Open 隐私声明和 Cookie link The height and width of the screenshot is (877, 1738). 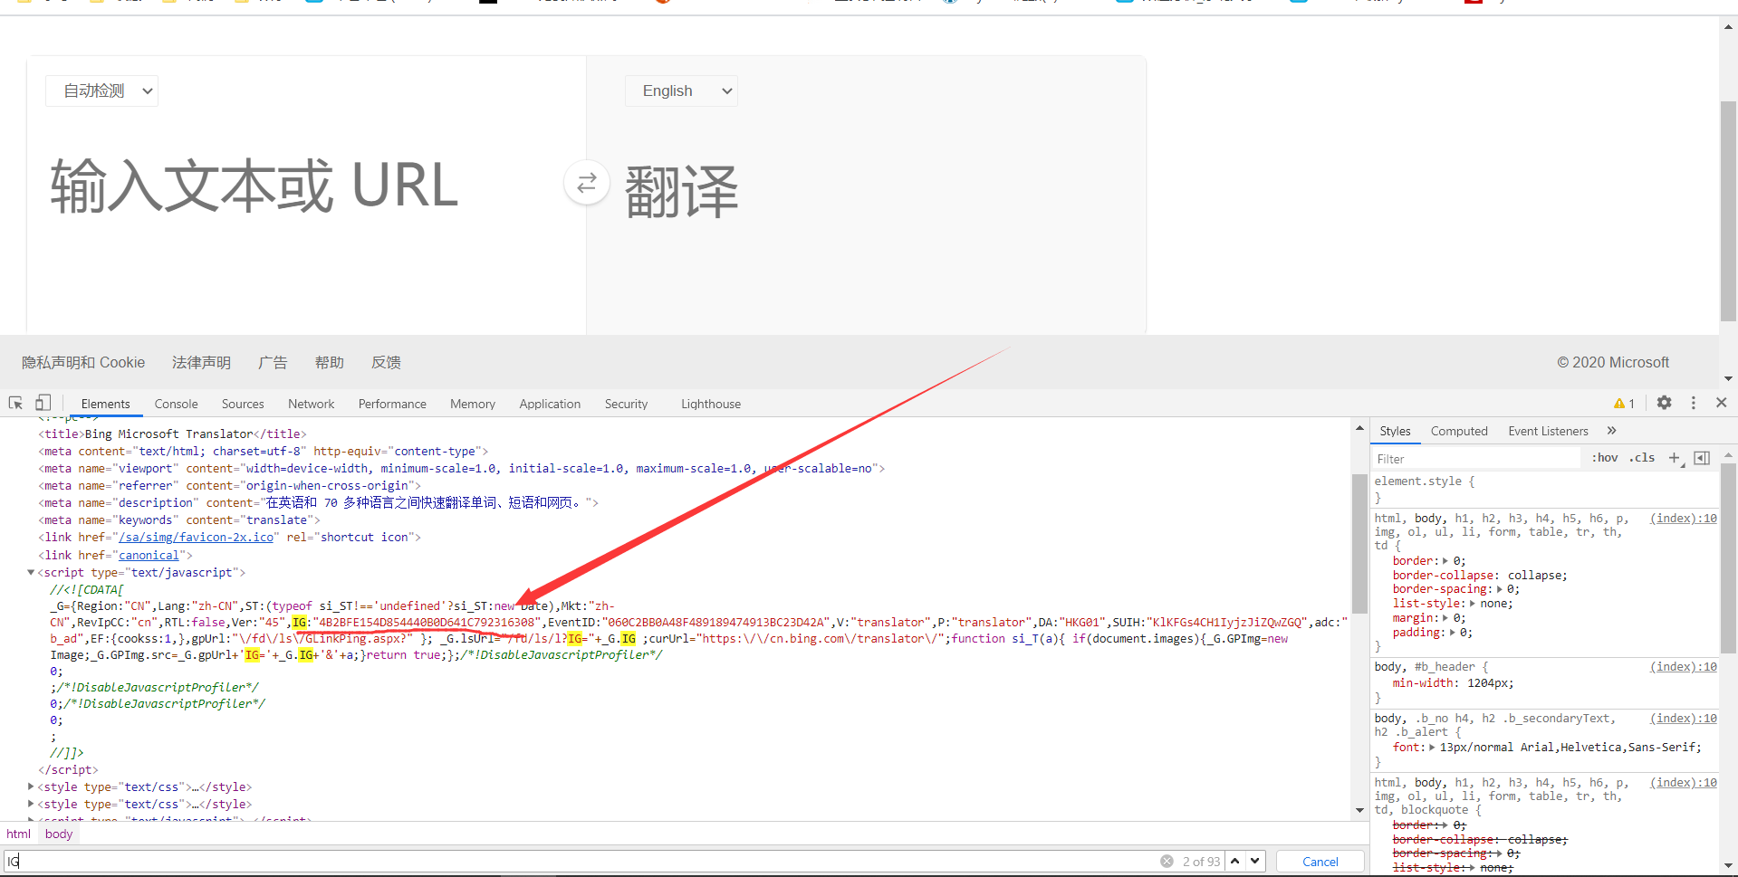coord(83,362)
